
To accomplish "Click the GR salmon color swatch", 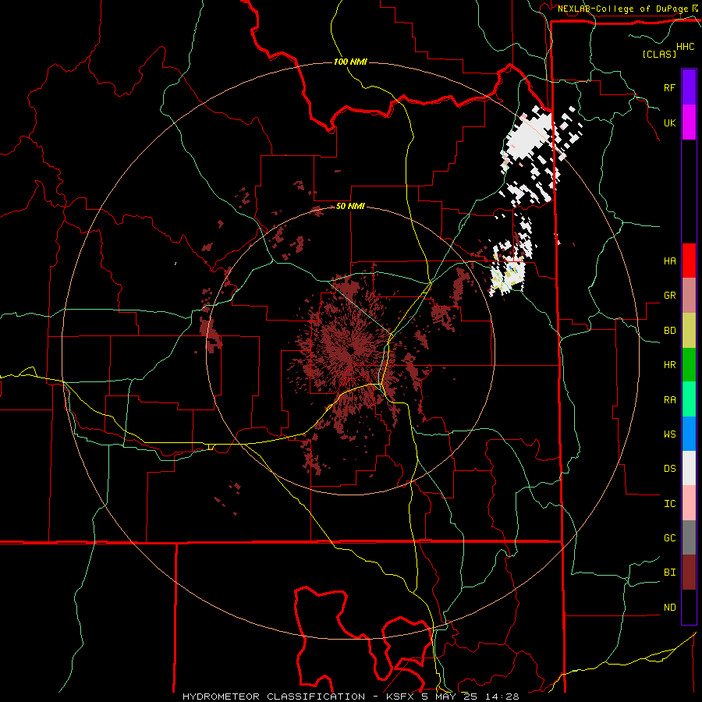I will [x=689, y=296].
